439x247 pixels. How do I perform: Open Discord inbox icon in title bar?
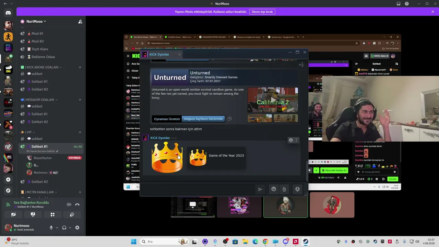(399, 4)
